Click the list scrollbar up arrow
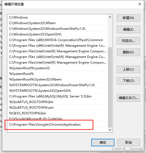This screenshot has height=153, width=146. pos(110,17)
